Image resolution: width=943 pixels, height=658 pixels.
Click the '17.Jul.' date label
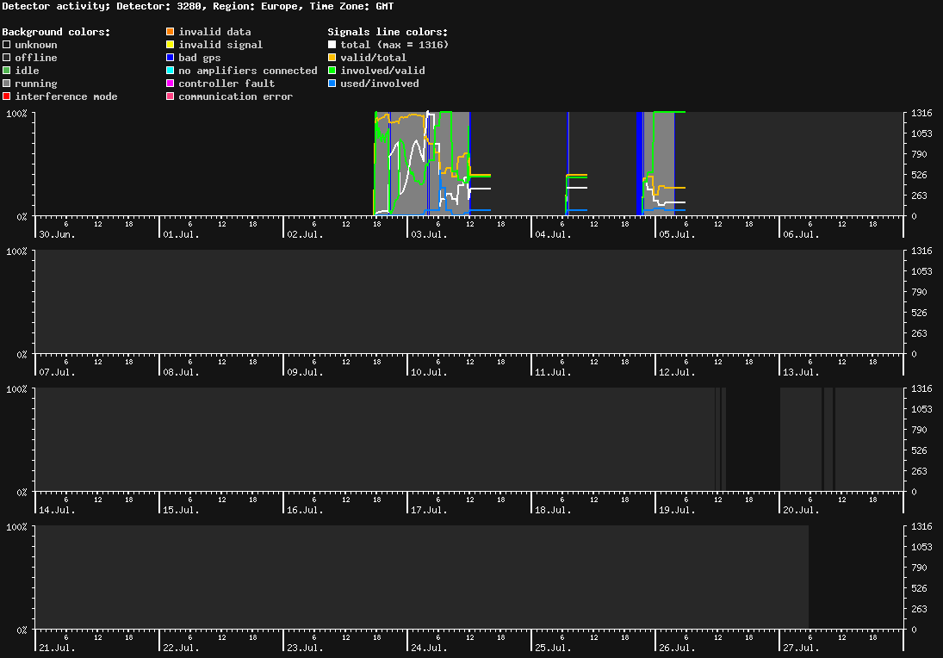point(429,510)
